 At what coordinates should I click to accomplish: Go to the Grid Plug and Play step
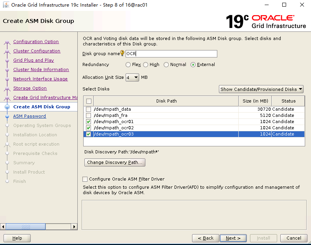pyautogui.click(x=33, y=60)
